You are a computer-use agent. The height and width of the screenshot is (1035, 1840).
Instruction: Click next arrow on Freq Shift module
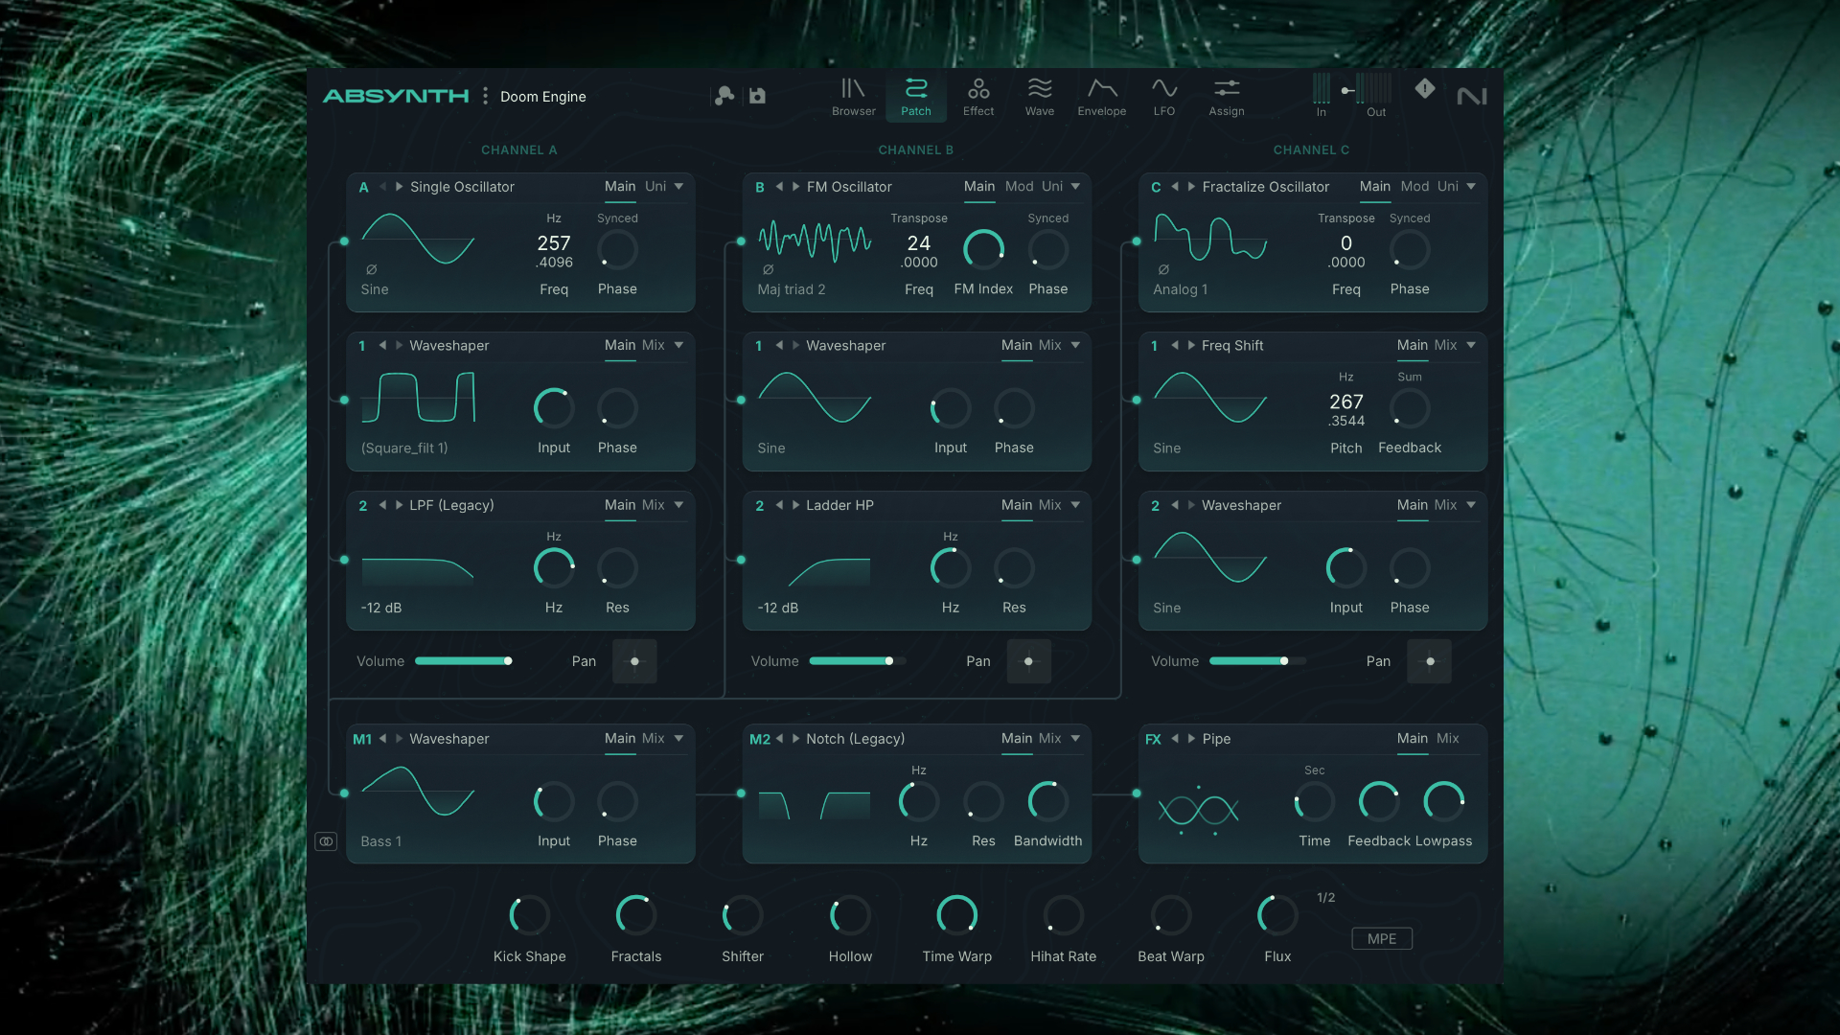tap(1191, 346)
